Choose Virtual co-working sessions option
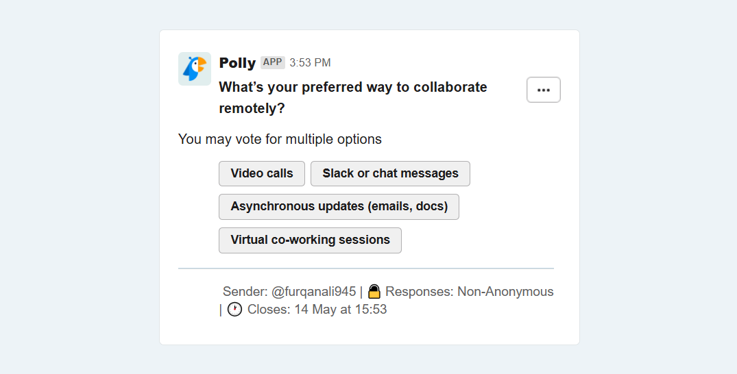The image size is (737, 374). click(310, 240)
